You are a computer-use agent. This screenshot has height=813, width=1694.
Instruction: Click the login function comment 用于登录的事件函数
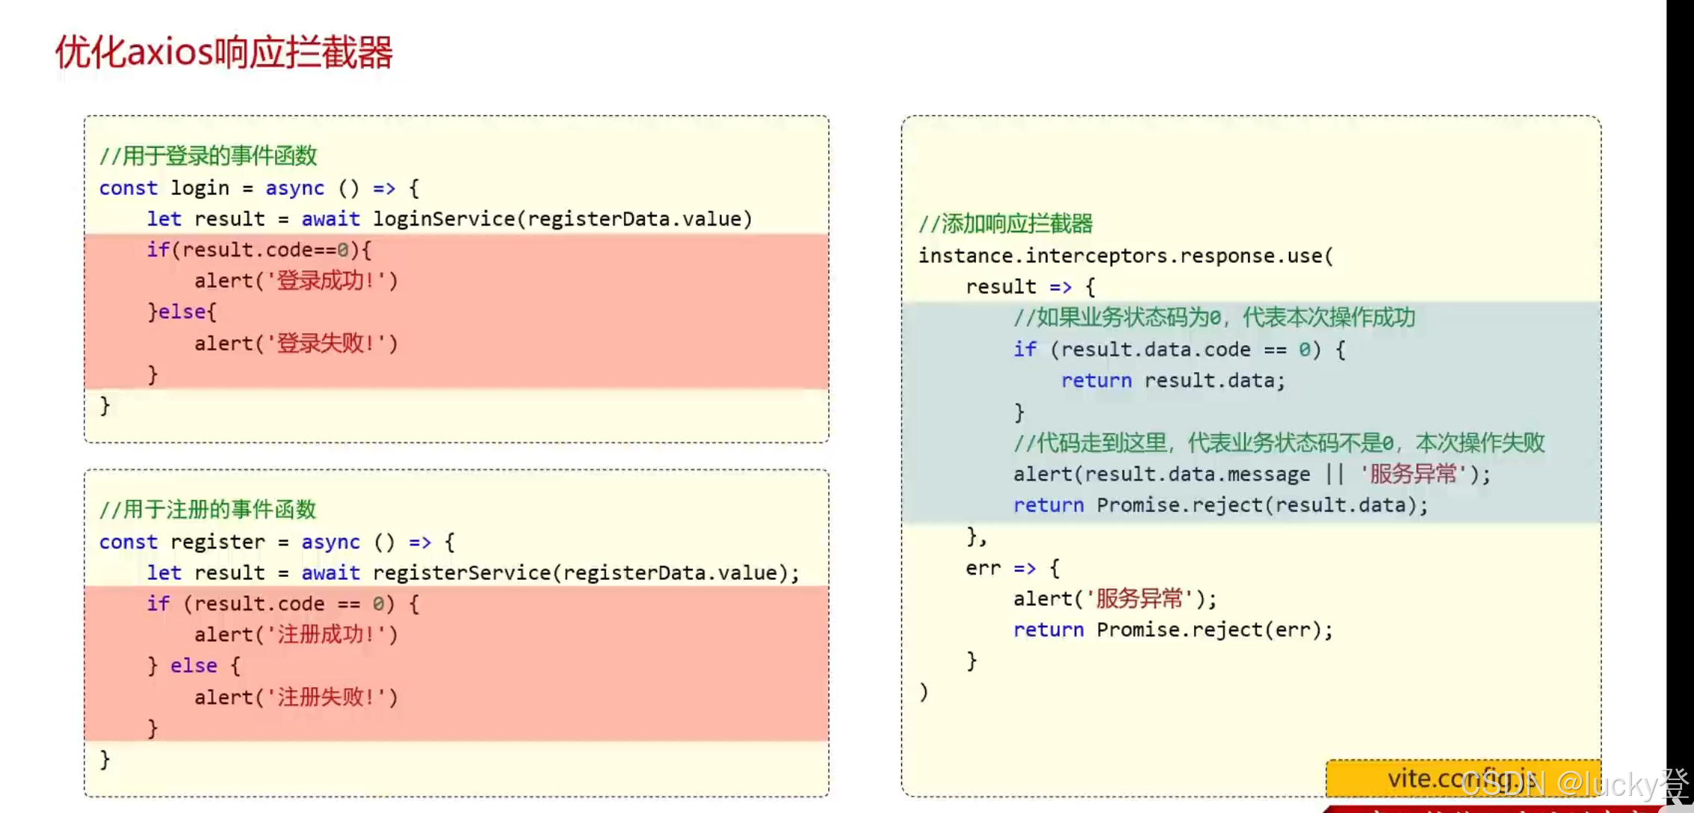[208, 155]
